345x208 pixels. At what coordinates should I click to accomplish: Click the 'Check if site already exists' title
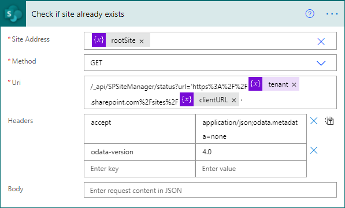tap(78, 14)
